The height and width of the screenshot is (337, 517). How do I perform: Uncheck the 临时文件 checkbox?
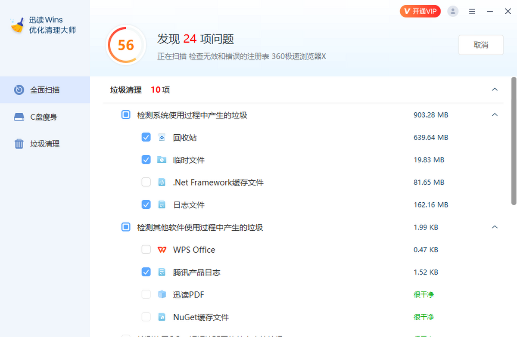(x=146, y=160)
